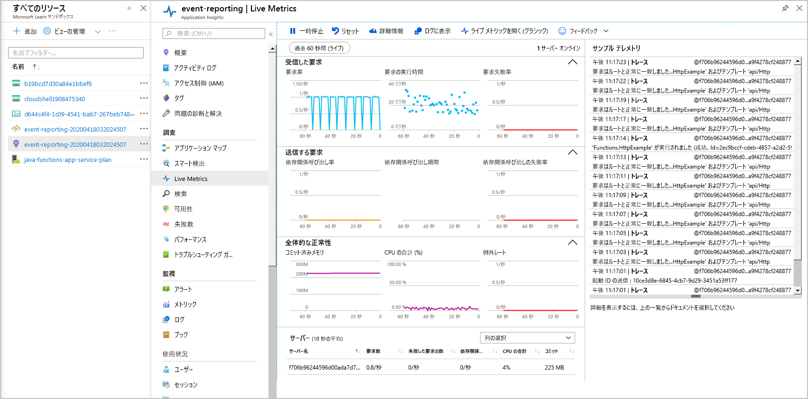The width and height of the screenshot is (808, 399).
Task: Open resource d644c4f4-1c09-4541-bab7-267beb748
Action: click(79, 114)
